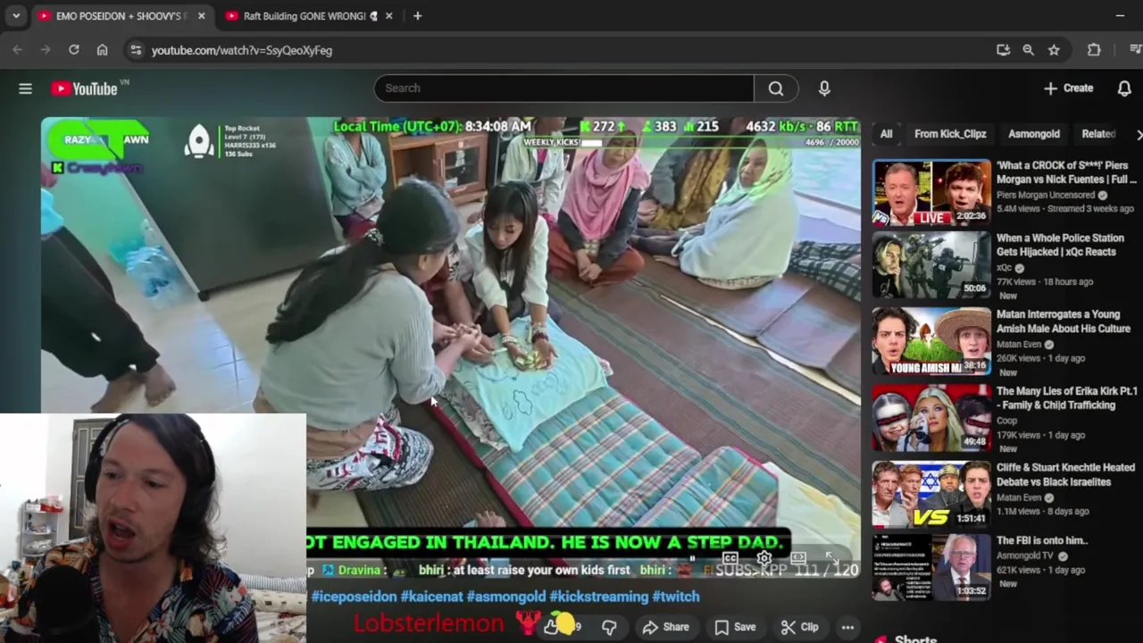Open the Asmongold TV channel name

(1024, 555)
